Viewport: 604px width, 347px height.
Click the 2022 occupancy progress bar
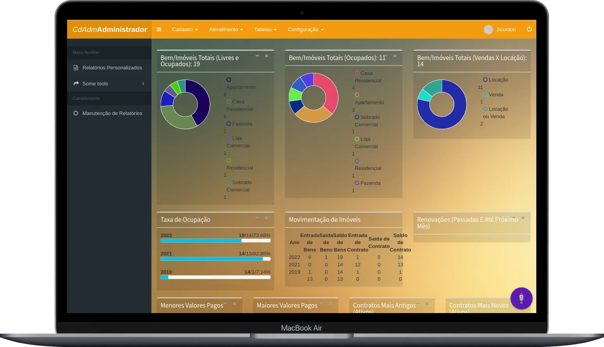pyautogui.click(x=215, y=241)
